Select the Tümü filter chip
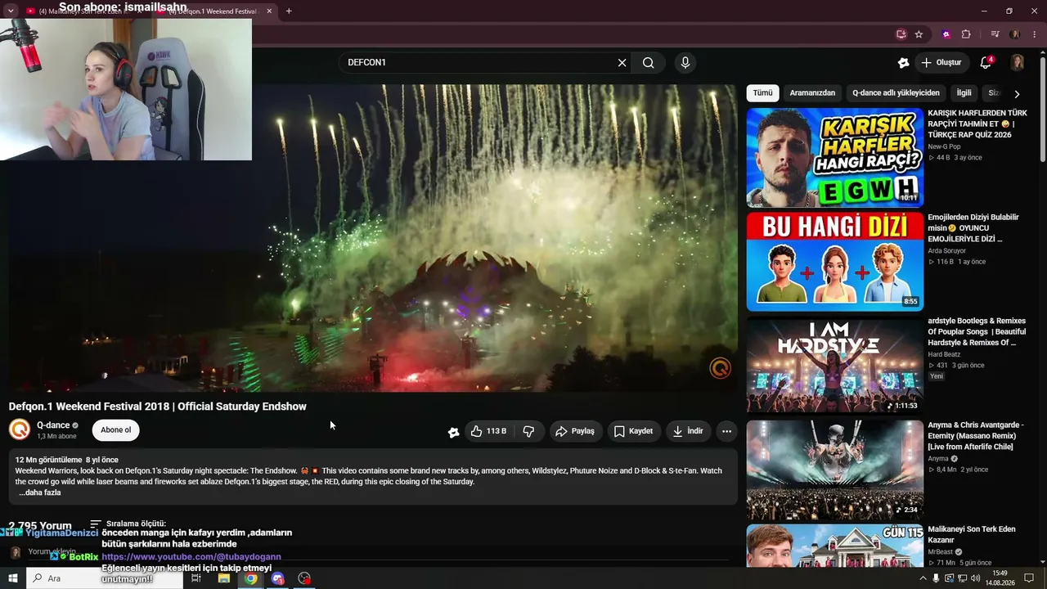 coord(762,93)
